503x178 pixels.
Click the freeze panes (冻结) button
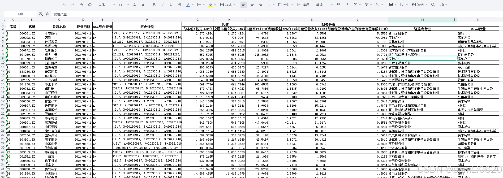(x=418, y=5)
